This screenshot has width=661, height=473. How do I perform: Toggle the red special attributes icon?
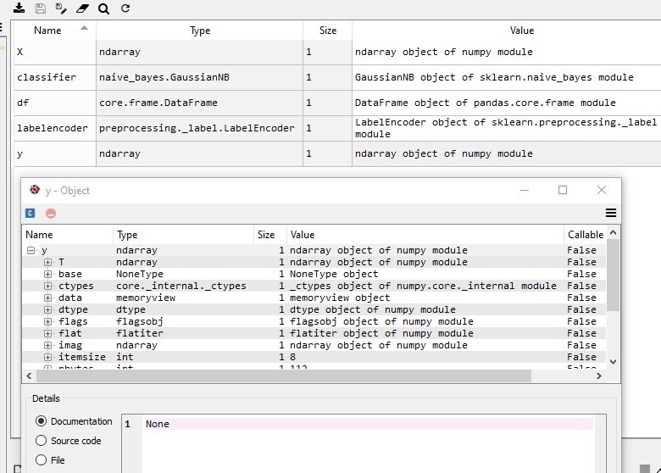click(51, 213)
